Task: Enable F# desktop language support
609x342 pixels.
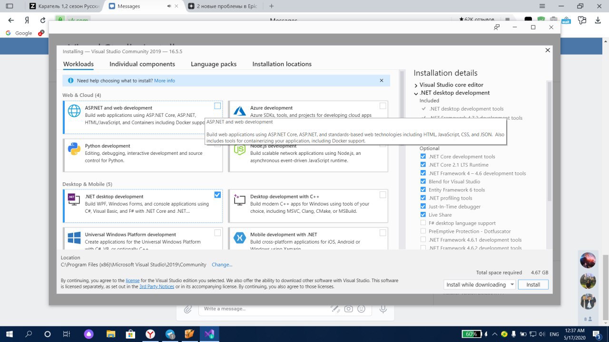Action: point(423,223)
